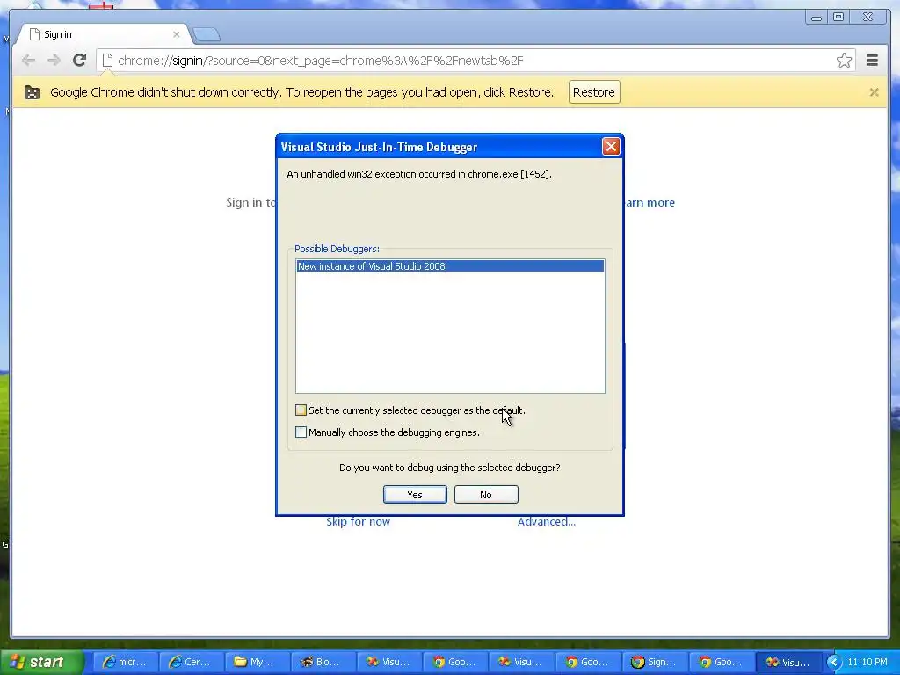900x675 pixels.
Task: Select New instance of Visual Studio 2008
Action: coord(450,266)
